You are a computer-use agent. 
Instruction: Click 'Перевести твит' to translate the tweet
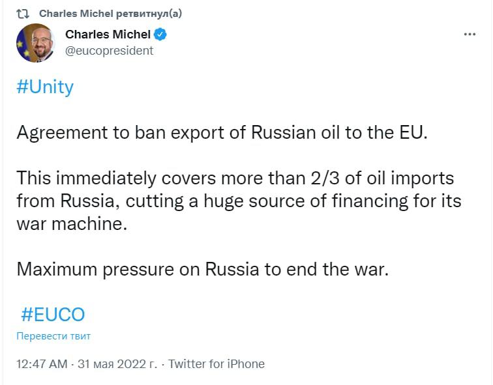[54, 336]
